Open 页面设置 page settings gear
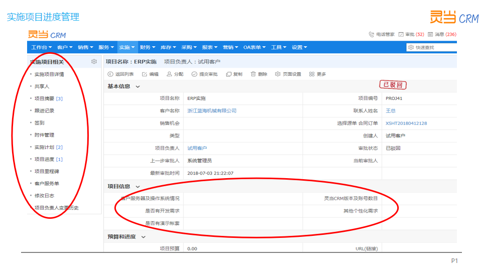Image resolution: width=483 pixels, height=271 pixels. pyautogui.click(x=277, y=74)
